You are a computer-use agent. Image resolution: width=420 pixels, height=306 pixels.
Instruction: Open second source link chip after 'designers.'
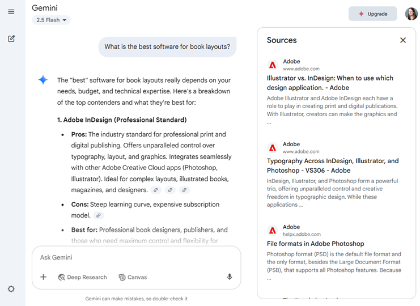click(170, 190)
